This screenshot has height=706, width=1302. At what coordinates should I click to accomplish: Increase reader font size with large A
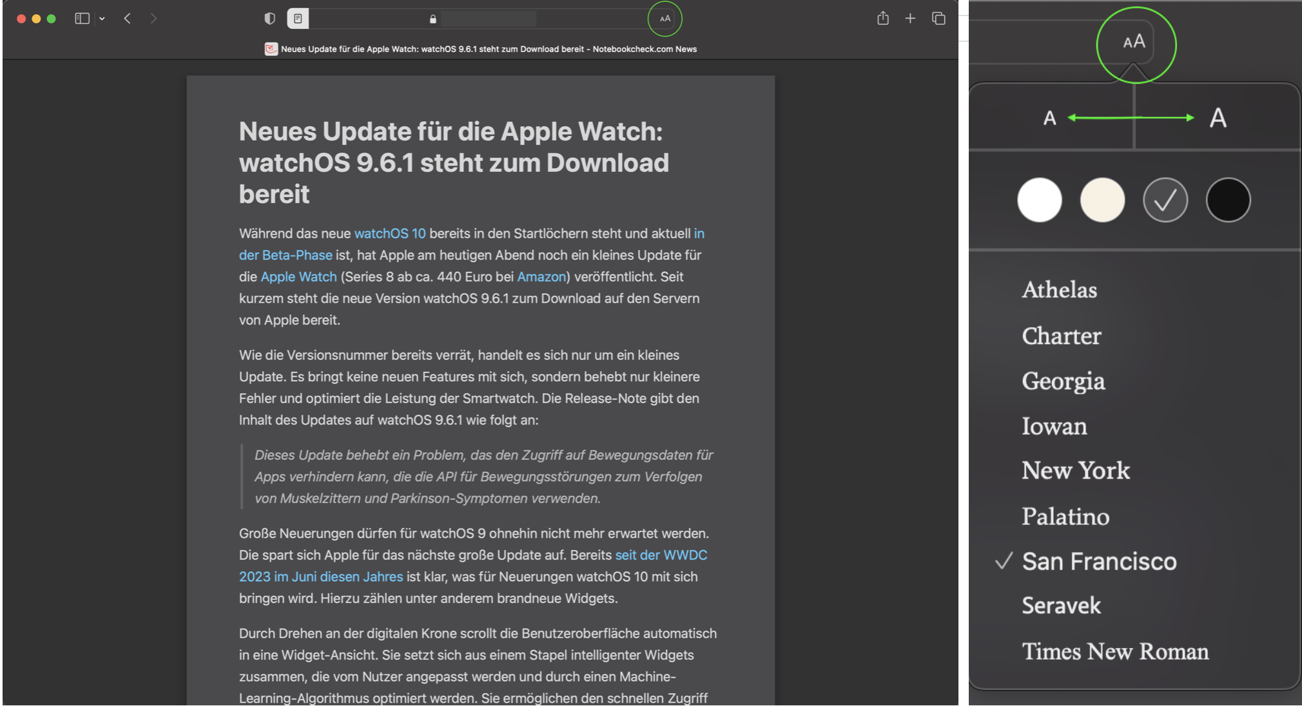click(x=1218, y=118)
